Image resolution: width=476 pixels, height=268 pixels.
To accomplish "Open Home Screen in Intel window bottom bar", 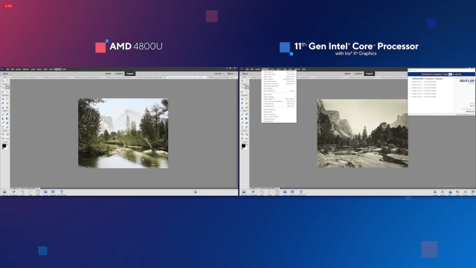I will pos(301,192).
